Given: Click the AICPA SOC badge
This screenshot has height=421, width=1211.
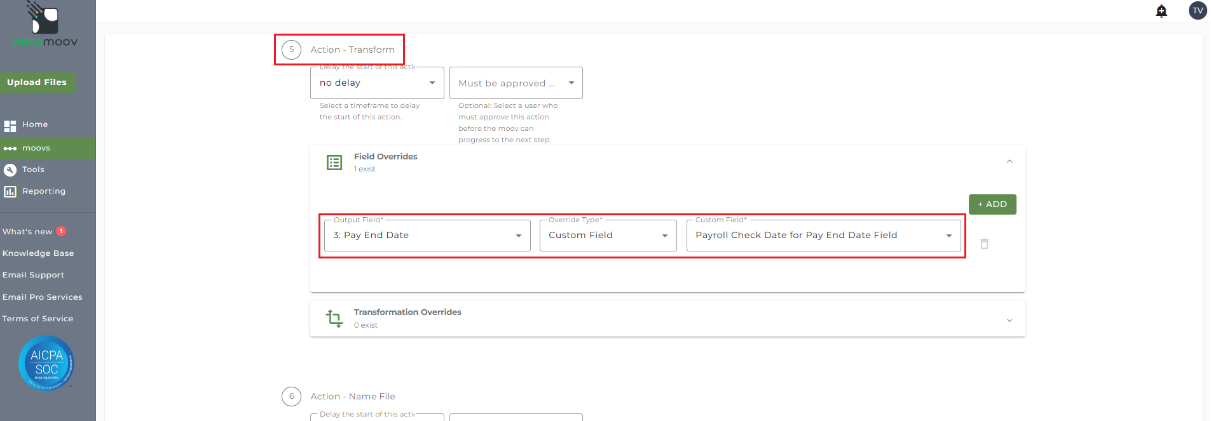Looking at the screenshot, I should coord(46,363).
